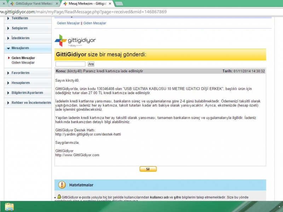Click the address bar URL

coord(83,12)
